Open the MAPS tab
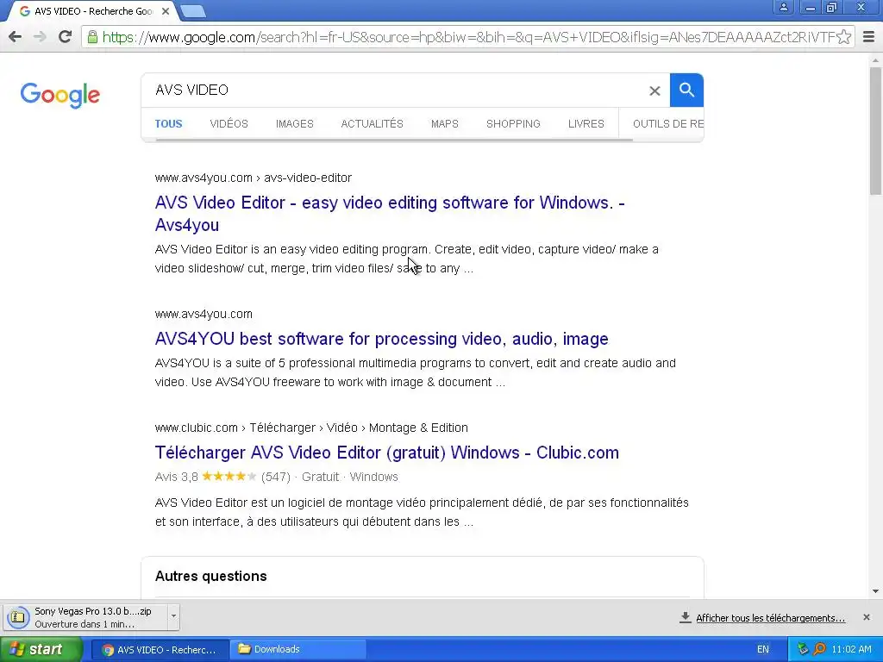Viewport: 883px width, 662px height. coord(444,124)
